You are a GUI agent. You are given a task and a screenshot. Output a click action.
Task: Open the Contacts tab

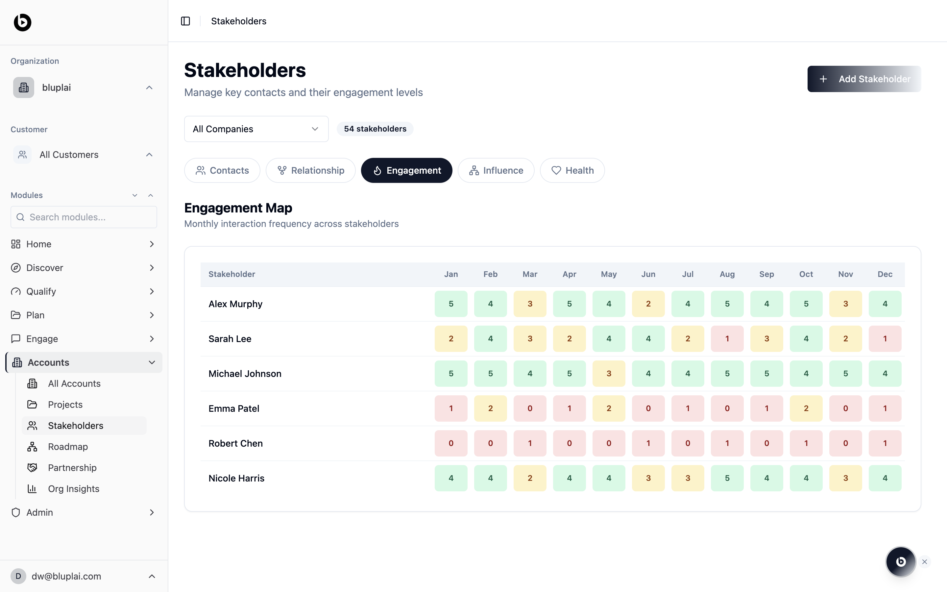[x=222, y=170]
